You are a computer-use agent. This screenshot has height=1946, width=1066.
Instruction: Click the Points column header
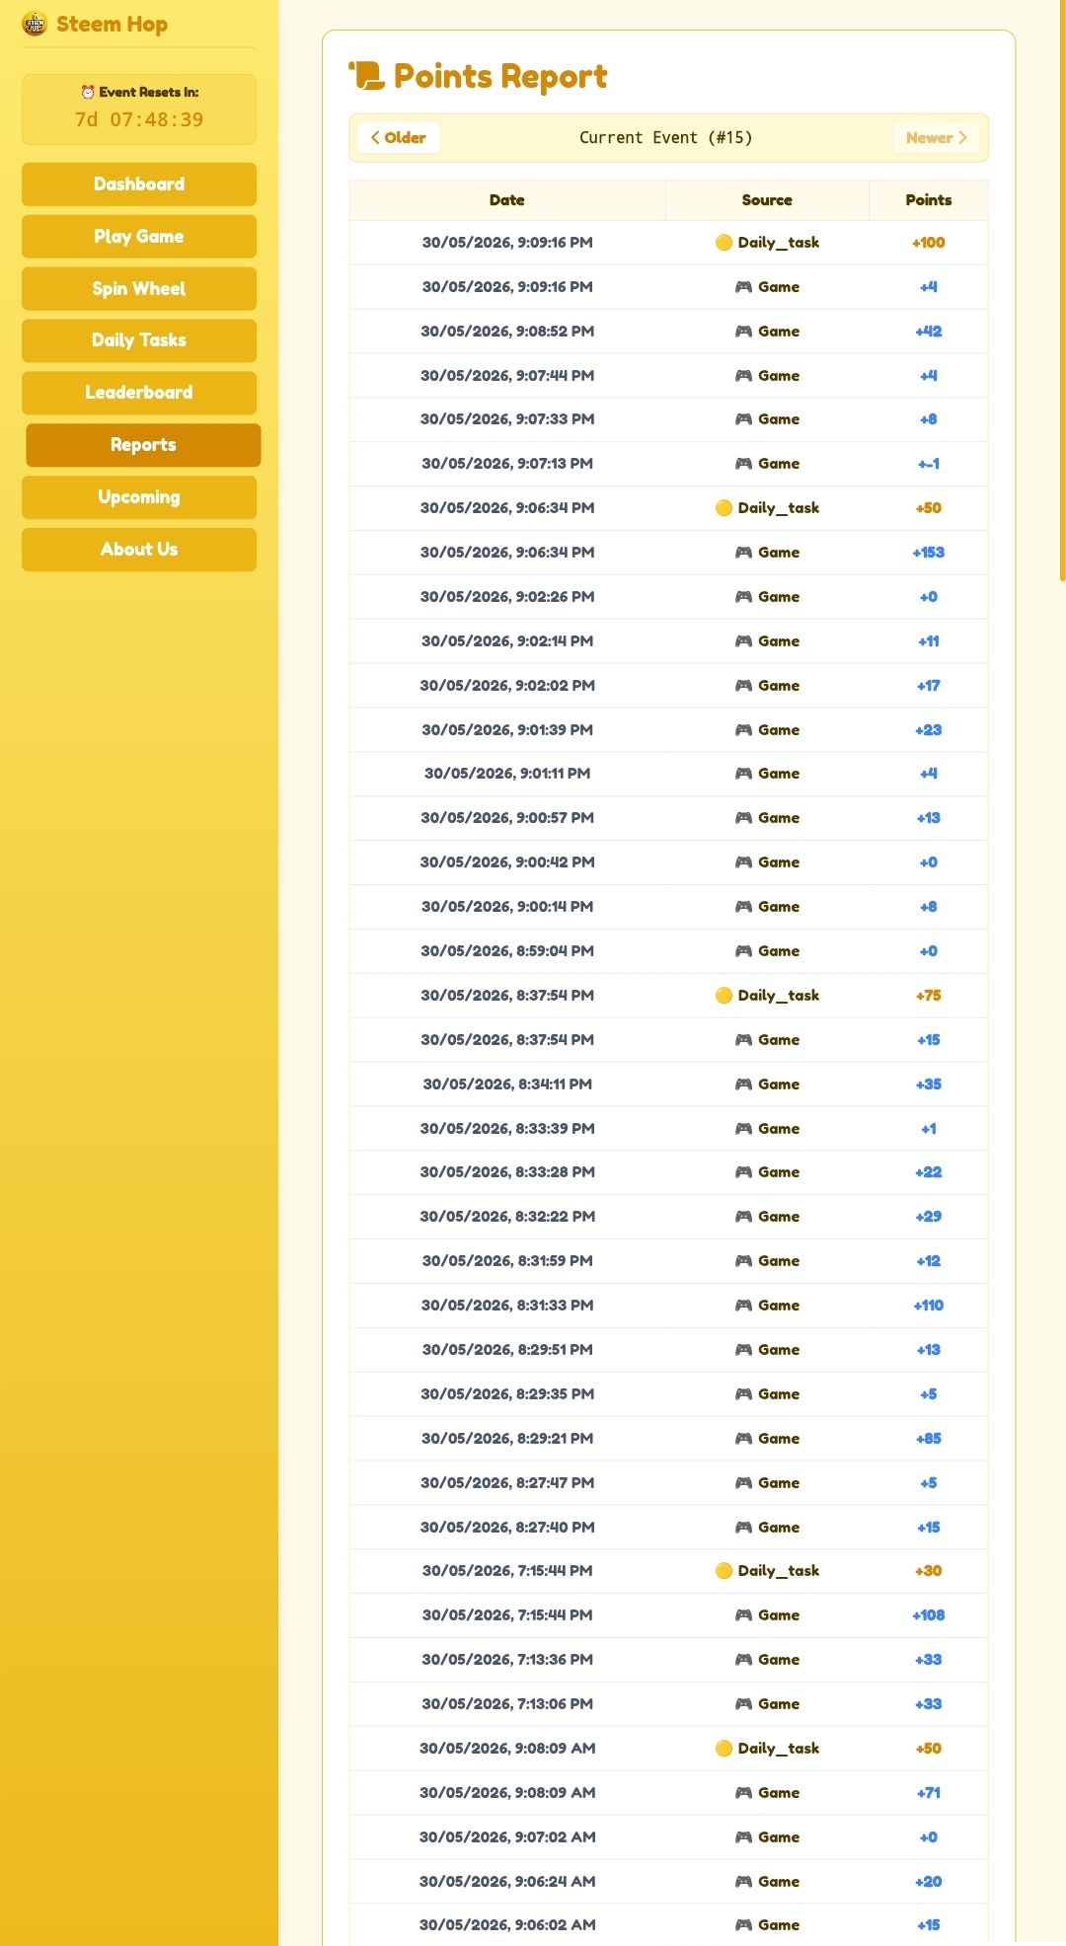tap(929, 200)
